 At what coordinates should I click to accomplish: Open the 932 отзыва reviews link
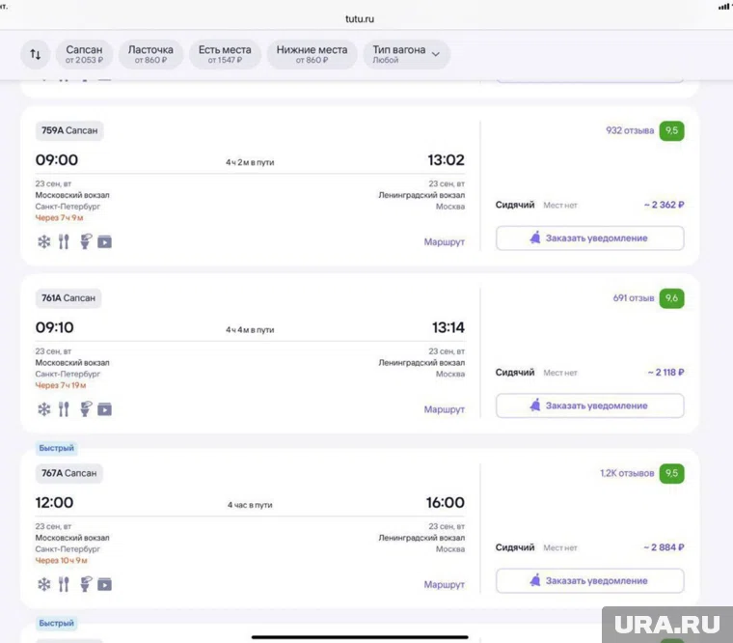(629, 131)
